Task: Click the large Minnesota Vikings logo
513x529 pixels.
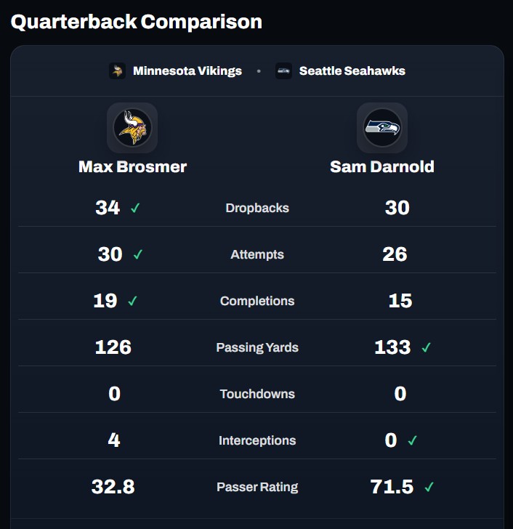Action: (132, 127)
